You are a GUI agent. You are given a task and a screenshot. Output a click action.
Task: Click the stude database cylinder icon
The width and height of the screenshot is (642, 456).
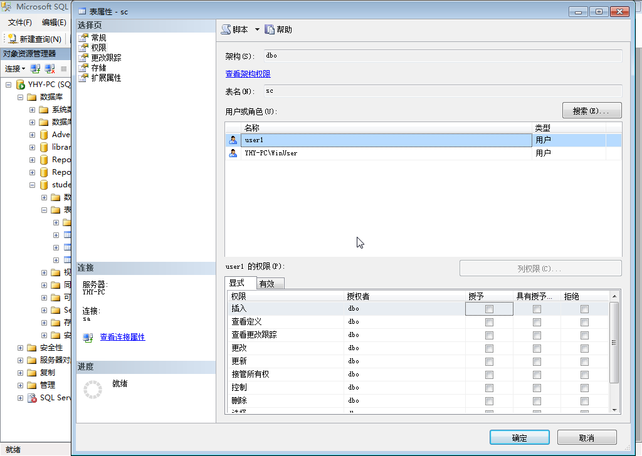[44, 185]
